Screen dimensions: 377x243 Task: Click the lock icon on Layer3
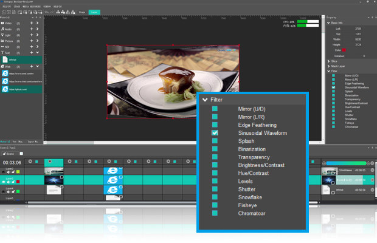point(13,182)
